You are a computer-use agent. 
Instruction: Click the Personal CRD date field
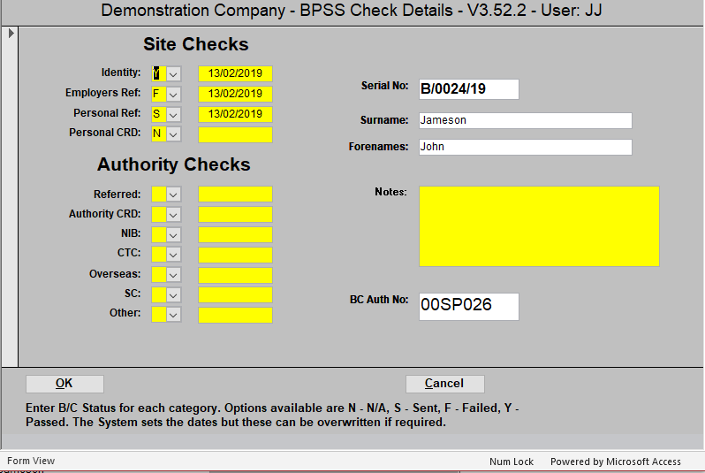click(235, 134)
